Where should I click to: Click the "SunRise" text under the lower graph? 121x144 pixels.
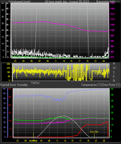point(33,141)
